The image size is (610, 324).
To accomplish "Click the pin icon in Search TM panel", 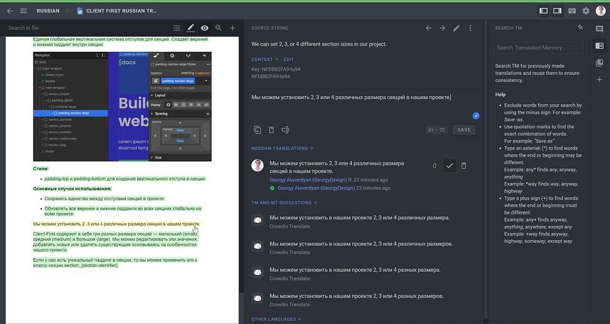I will pyautogui.click(x=580, y=27).
